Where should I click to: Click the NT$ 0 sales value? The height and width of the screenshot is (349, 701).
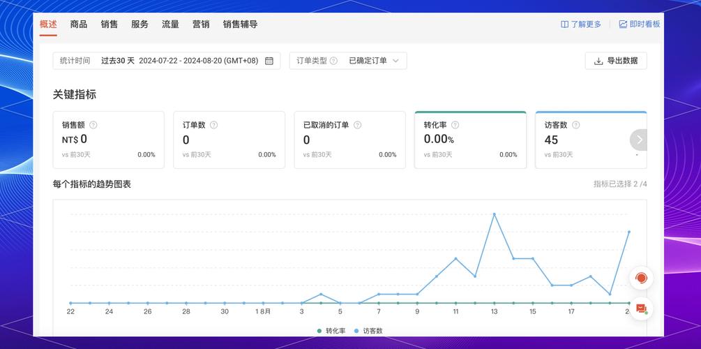pos(74,140)
